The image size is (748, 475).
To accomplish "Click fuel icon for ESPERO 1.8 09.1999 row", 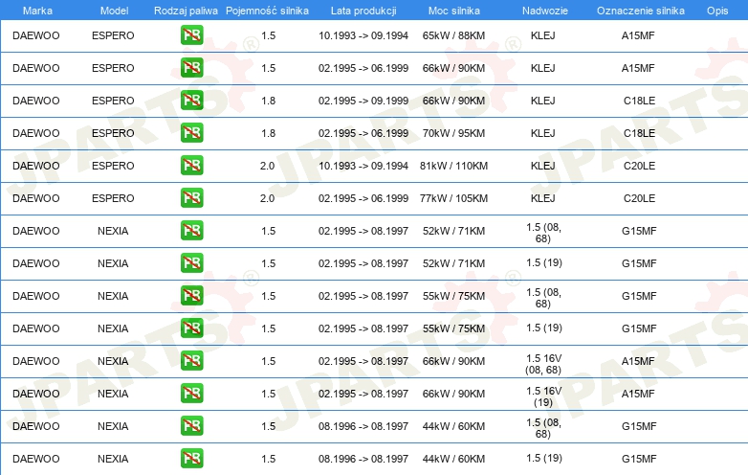I will click(x=191, y=101).
